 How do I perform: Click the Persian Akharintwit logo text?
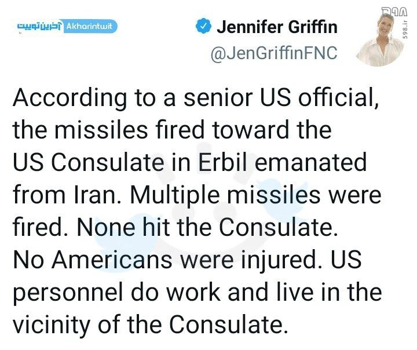point(39,26)
